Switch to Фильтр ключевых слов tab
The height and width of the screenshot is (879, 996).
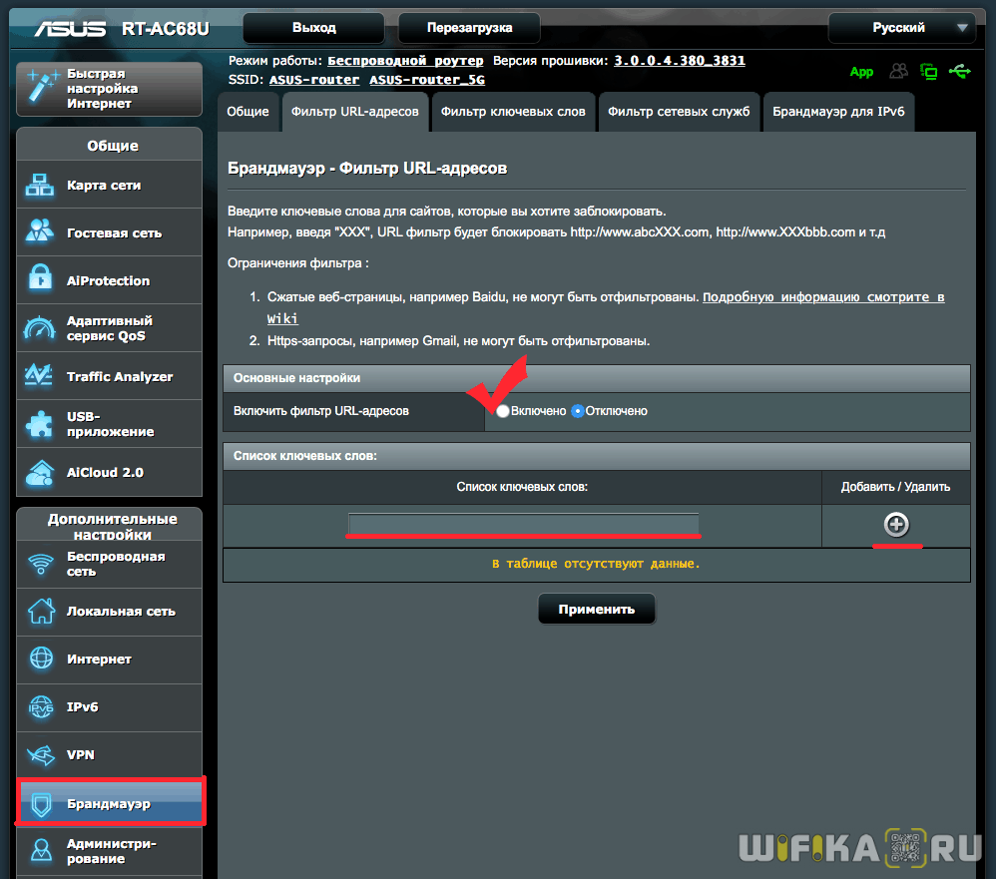[x=513, y=112]
